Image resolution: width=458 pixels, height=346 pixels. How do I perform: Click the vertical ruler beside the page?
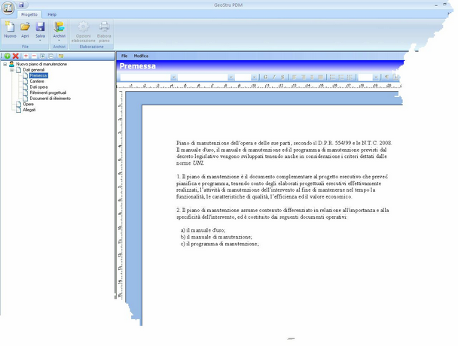120,196
